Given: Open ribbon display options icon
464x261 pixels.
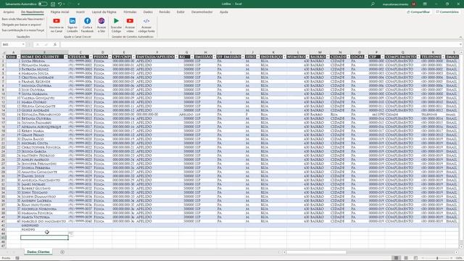Looking at the screenshot, I should (x=425, y=4).
